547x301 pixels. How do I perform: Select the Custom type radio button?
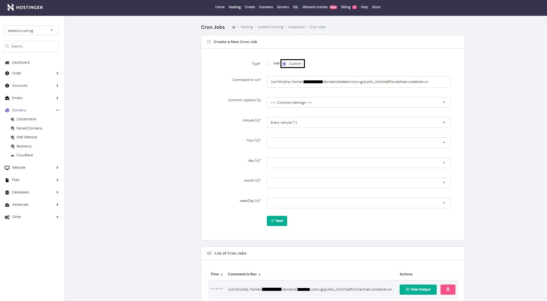coord(284,64)
